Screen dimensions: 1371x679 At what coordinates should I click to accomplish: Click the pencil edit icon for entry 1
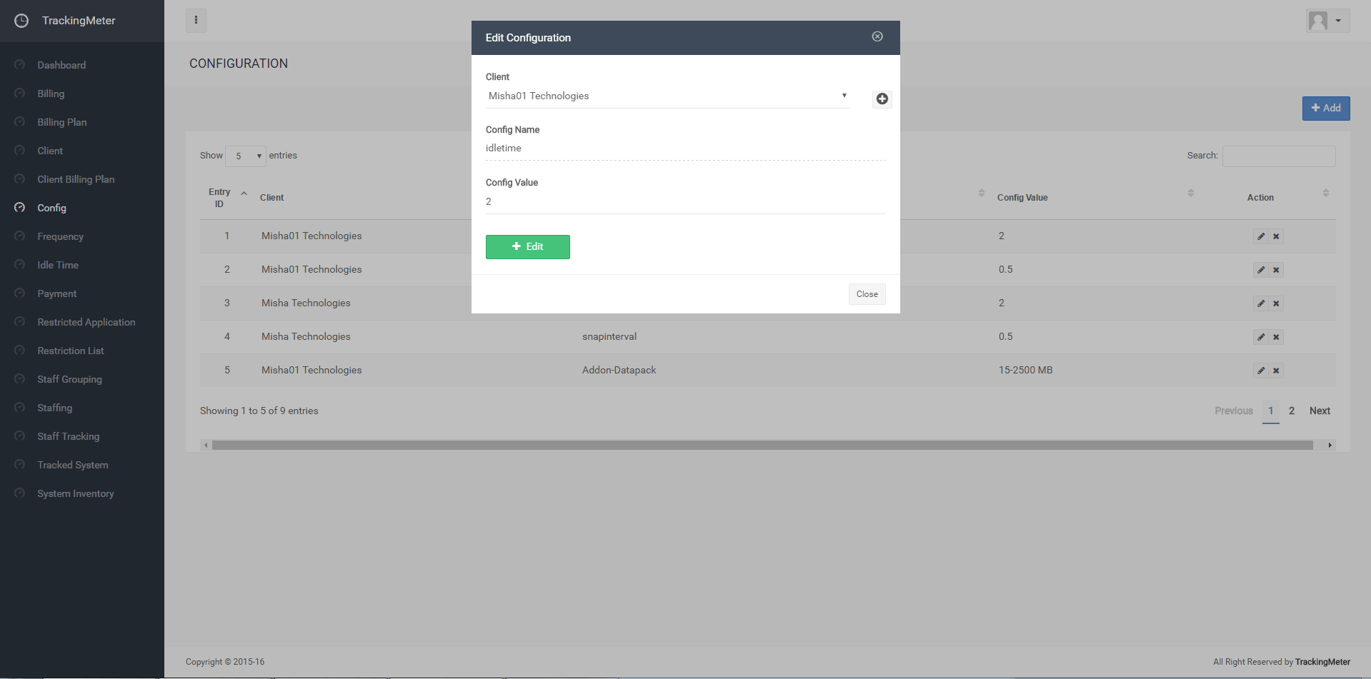pyautogui.click(x=1261, y=236)
